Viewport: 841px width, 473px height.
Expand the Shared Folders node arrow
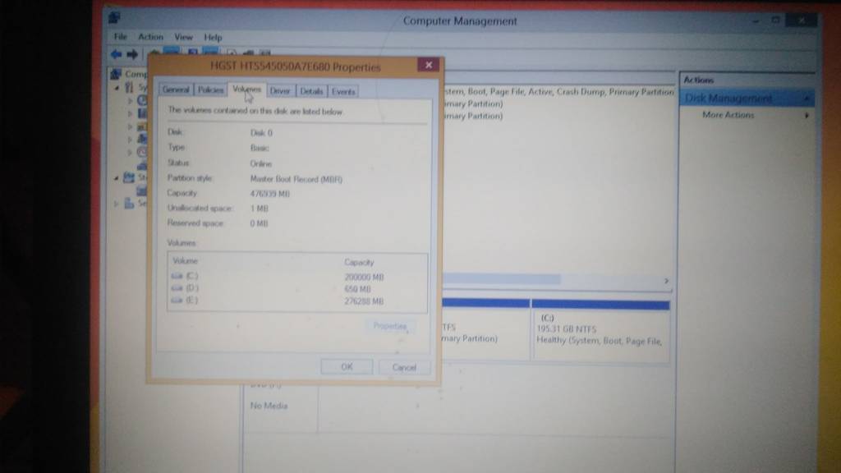(x=130, y=126)
